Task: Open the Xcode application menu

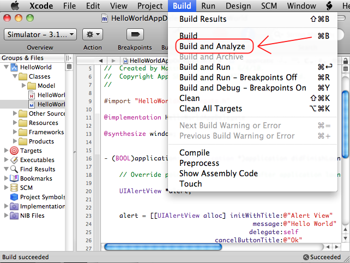Action: pos(41,6)
